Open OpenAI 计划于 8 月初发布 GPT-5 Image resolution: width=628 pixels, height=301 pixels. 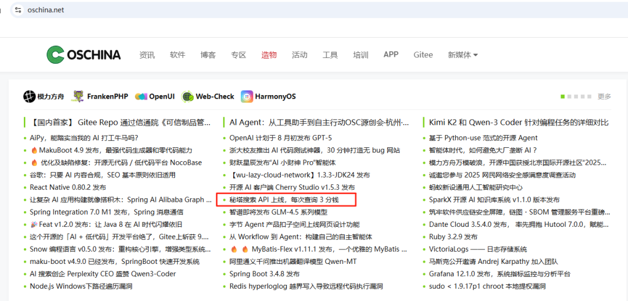[281, 138]
